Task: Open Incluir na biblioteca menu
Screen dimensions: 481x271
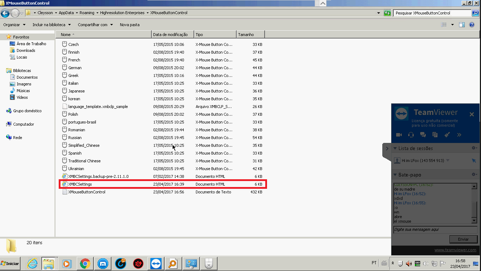Action: click(52, 25)
